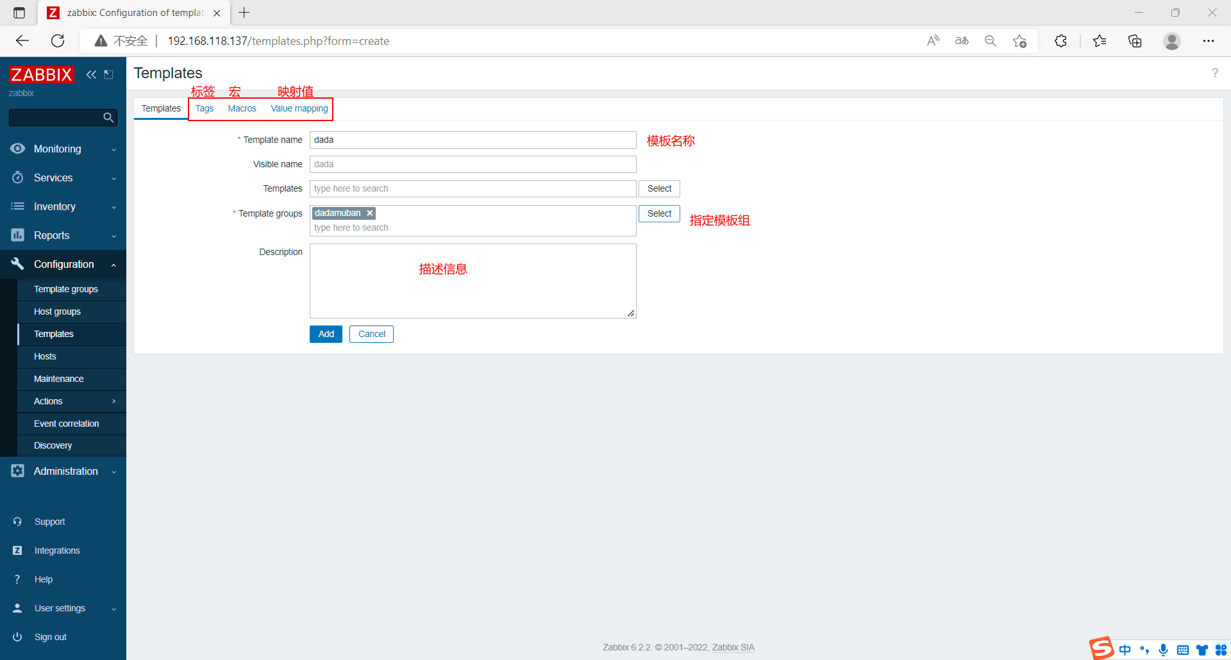Click the Sign out power icon
This screenshot has height=660, width=1231.
17,637
